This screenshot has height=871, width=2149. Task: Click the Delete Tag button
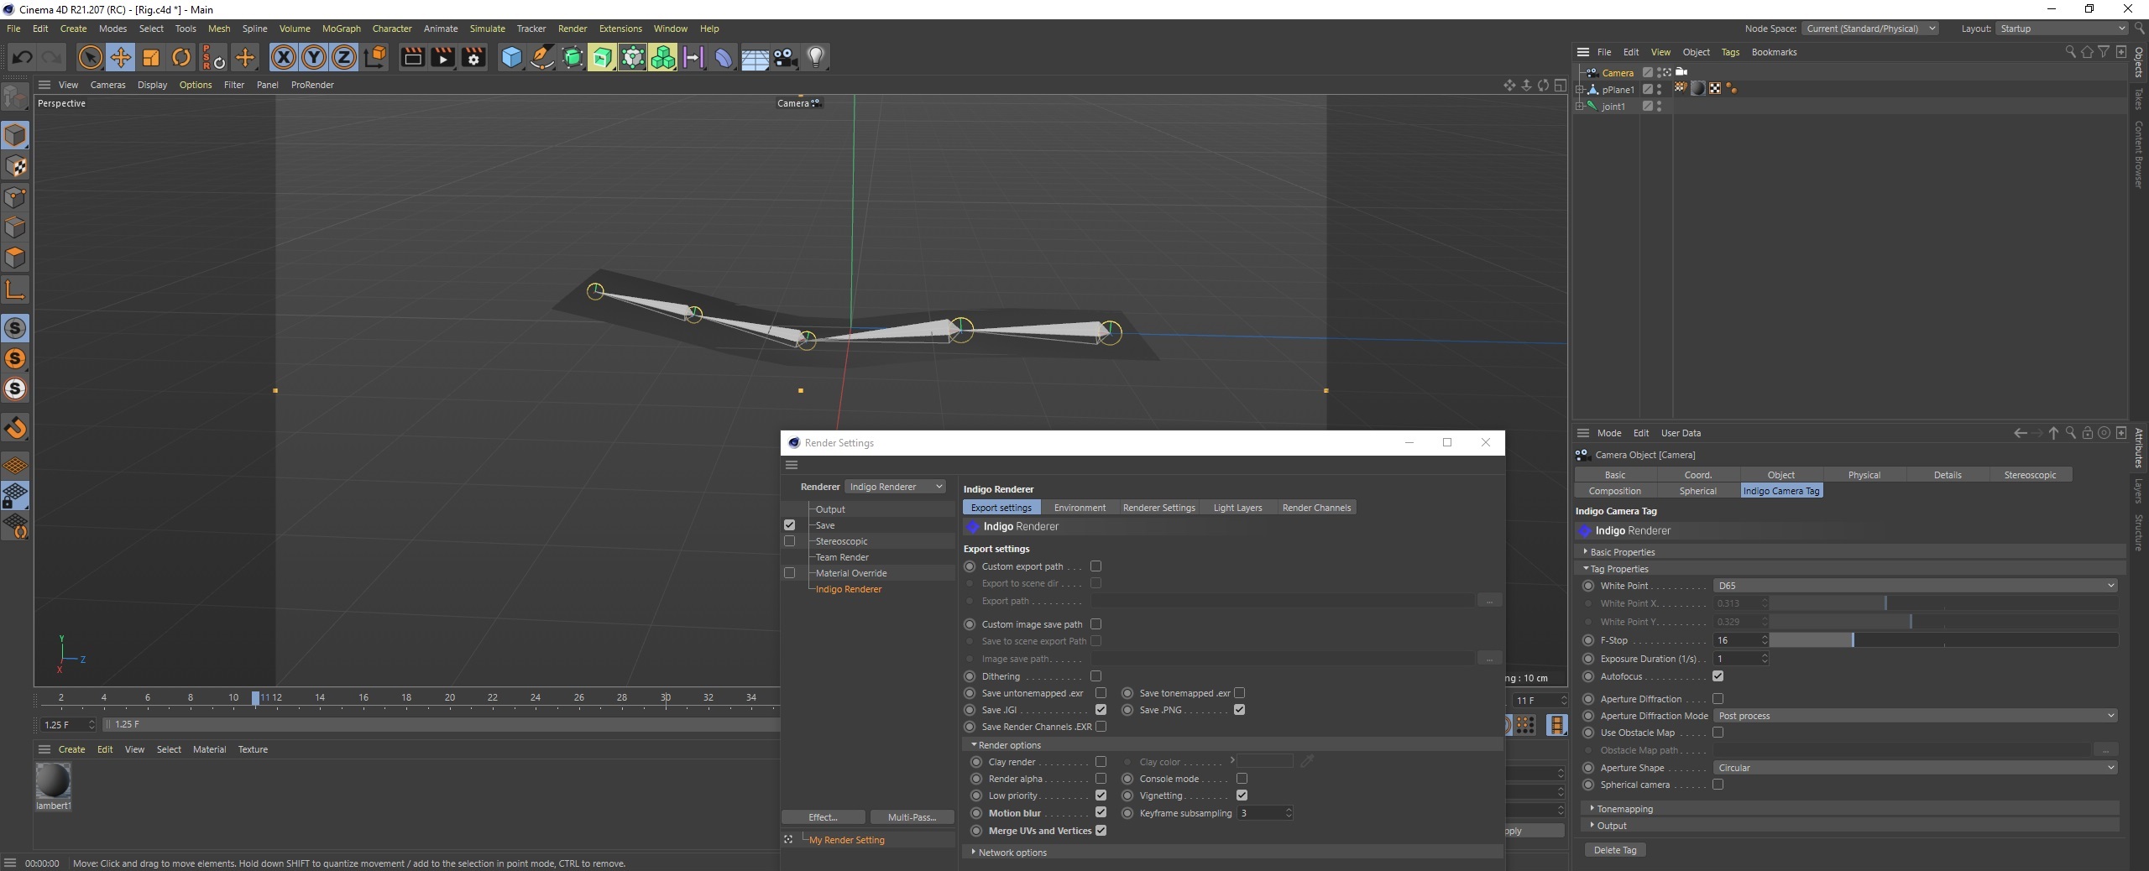[1615, 850]
